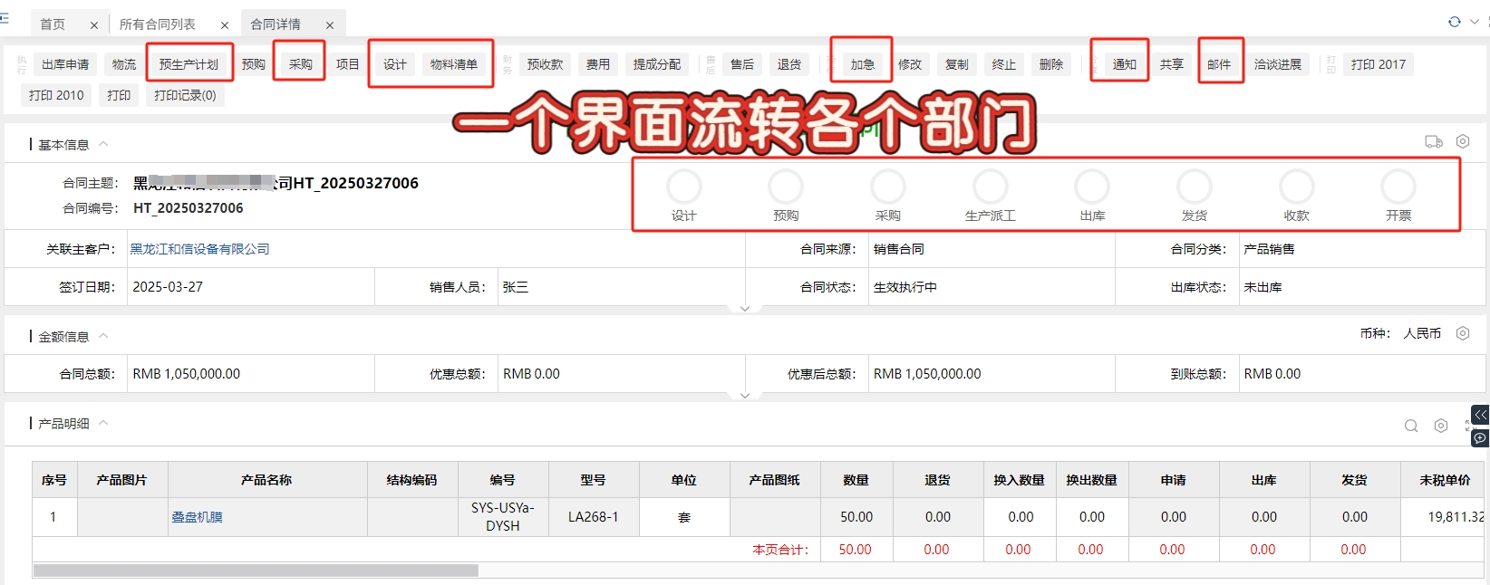Screen dimensions: 1490x585
Task: Click the 终止 button
Action: coord(1004,64)
